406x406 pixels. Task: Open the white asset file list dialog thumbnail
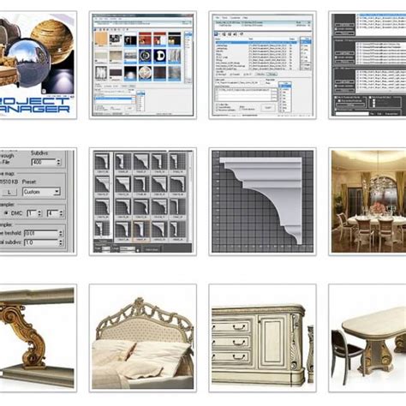pos(262,65)
